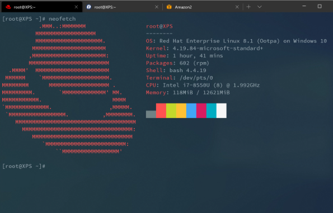The height and width of the screenshot is (213, 333).
Task: Click the Amazon box icon on Amazon2 tab
Action: pos(169,7)
